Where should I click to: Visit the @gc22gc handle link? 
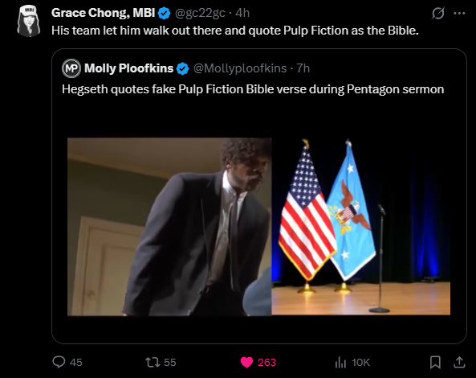pos(200,13)
